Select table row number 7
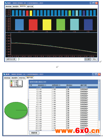Screen dimensions: 103x137 pyautogui.click(x=63, y=100)
